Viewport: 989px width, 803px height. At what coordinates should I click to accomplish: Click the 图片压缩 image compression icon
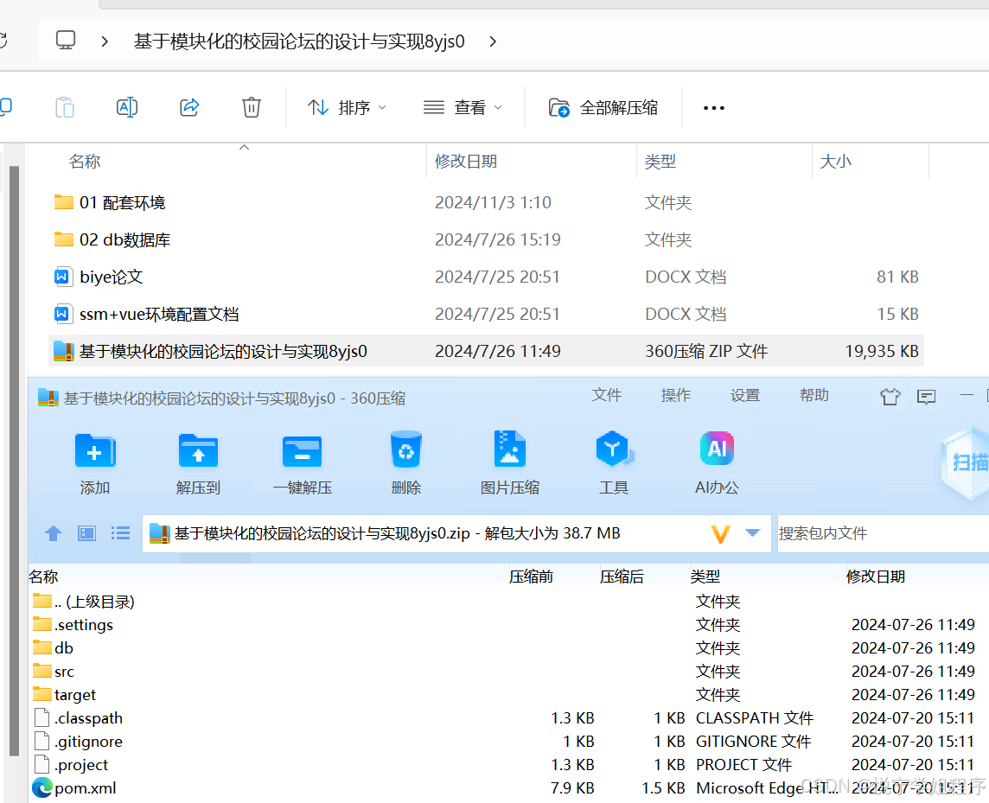pyautogui.click(x=510, y=449)
